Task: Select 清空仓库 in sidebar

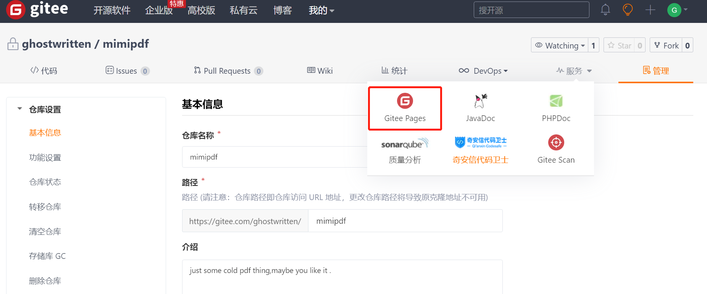Action: (x=45, y=231)
